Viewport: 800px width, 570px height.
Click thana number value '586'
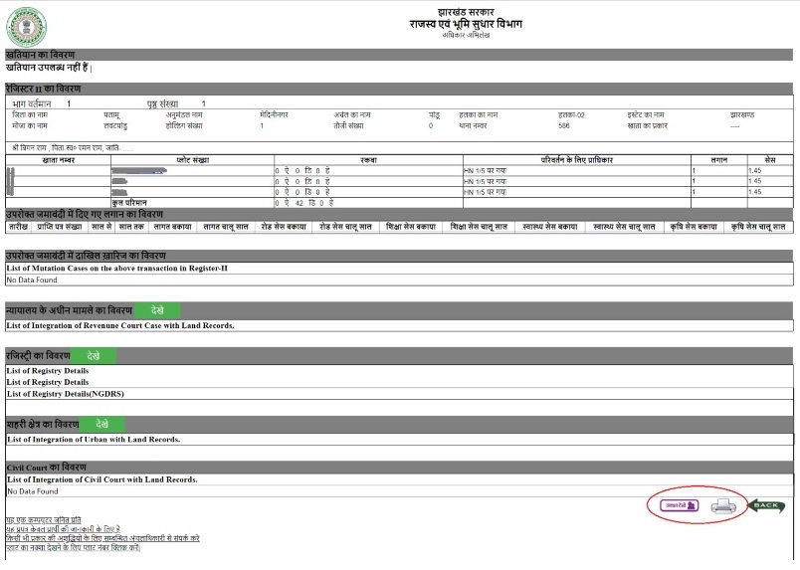(564, 125)
